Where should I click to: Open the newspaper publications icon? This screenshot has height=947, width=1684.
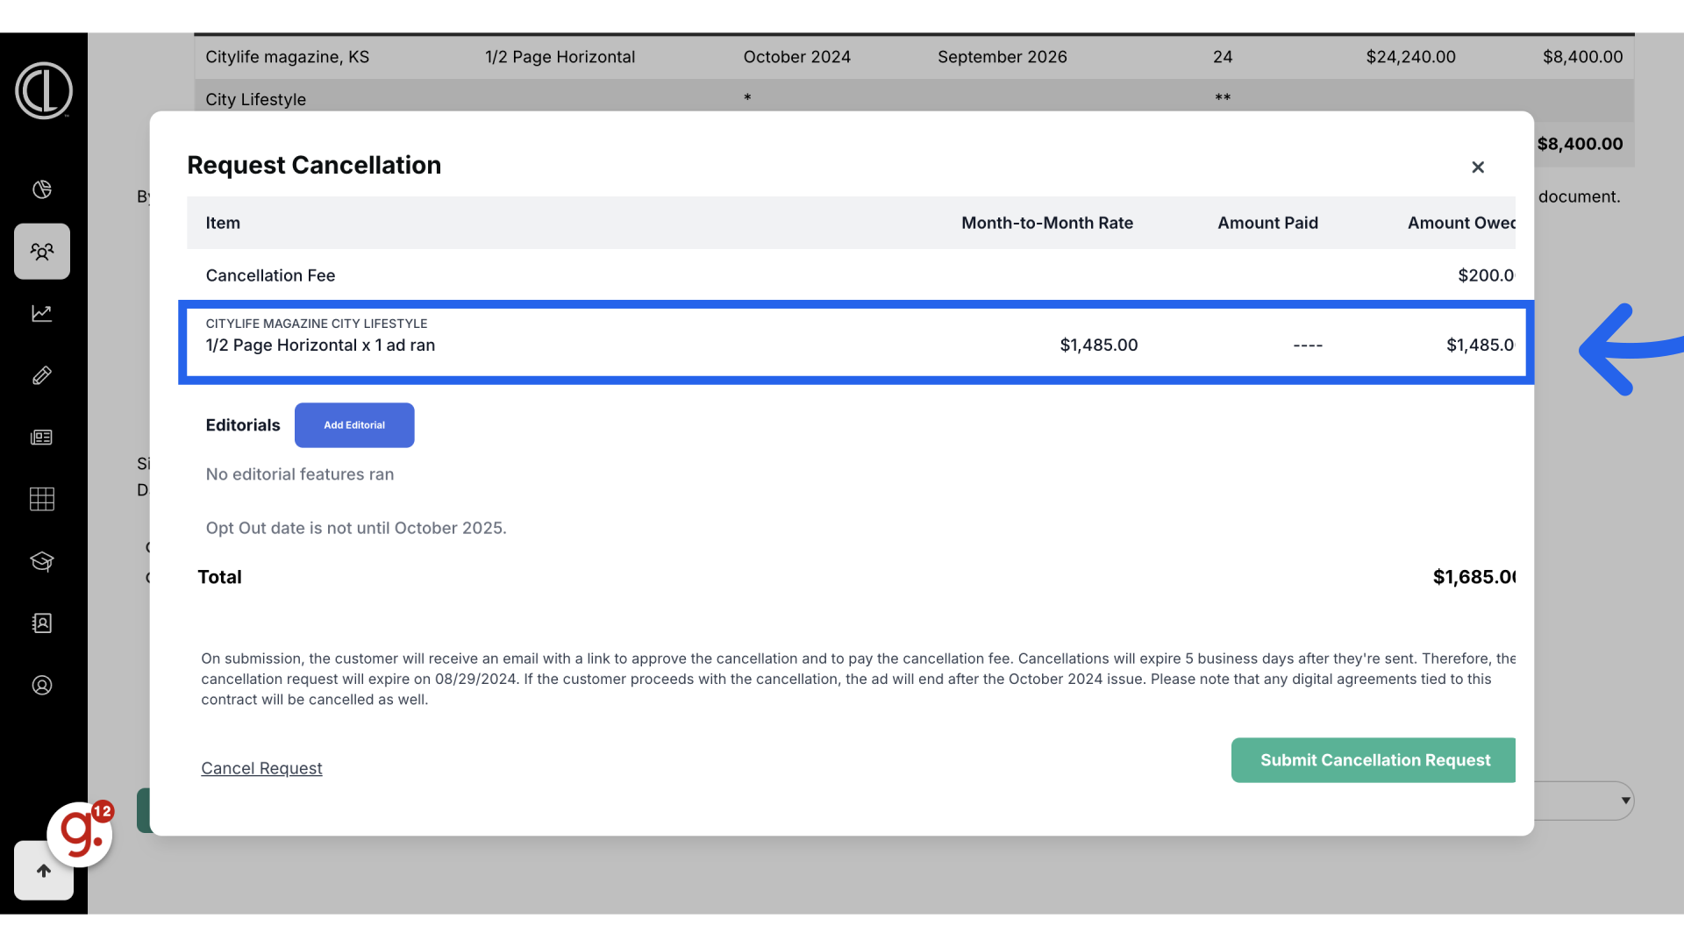pyautogui.click(x=42, y=438)
